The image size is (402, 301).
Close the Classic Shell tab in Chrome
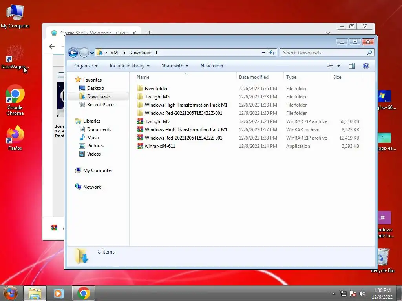134,33
